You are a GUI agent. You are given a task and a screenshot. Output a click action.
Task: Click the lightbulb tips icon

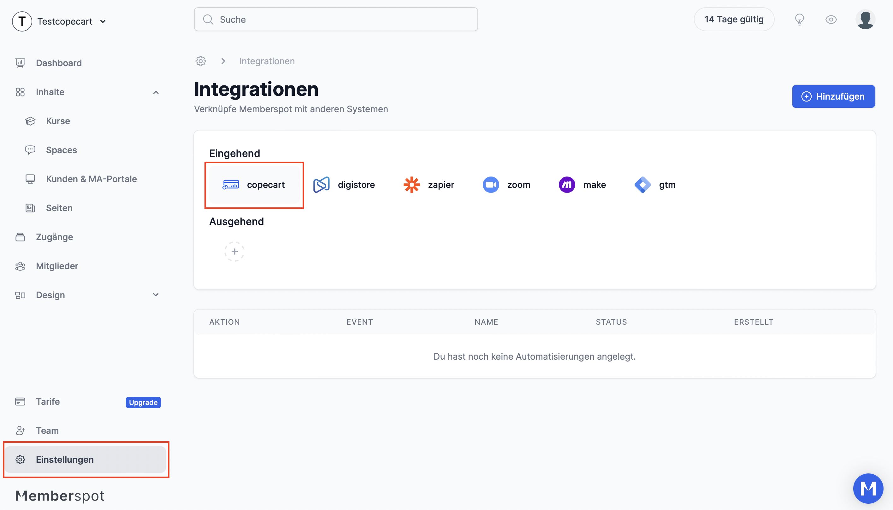799,19
